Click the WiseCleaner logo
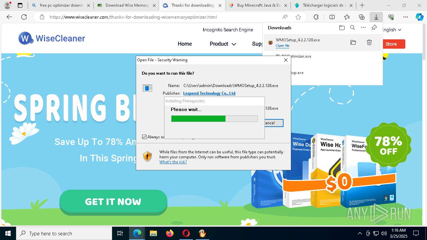Screen dimensions: 427x240 pos(52,39)
